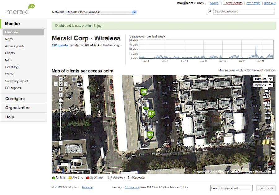Go to my profile link

click(253, 3)
